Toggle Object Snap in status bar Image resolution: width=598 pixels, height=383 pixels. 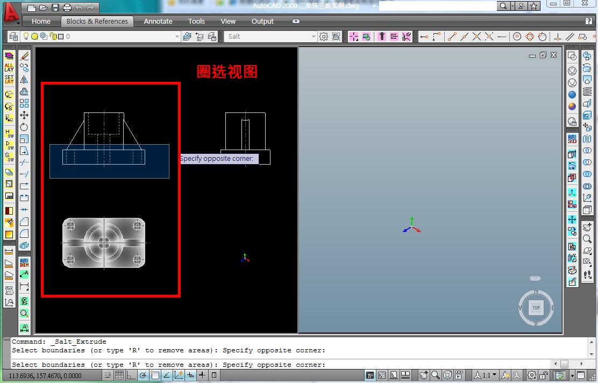[154, 375]
